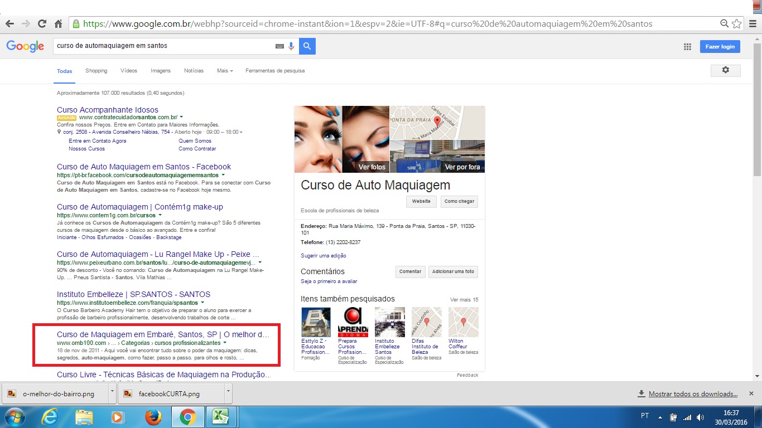Open the Ver fotos thumbnail
Image resolution: width=762 pixels, height=428 pixels.
[341, 139]
